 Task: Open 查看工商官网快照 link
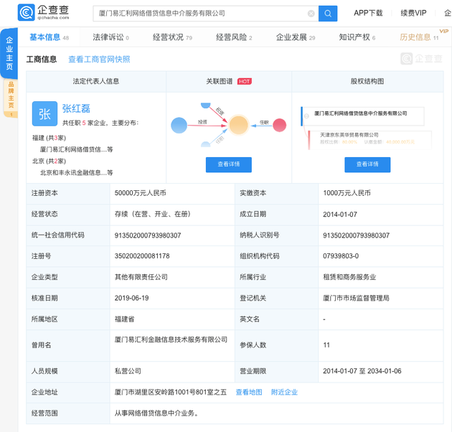[x=99, y=60]
